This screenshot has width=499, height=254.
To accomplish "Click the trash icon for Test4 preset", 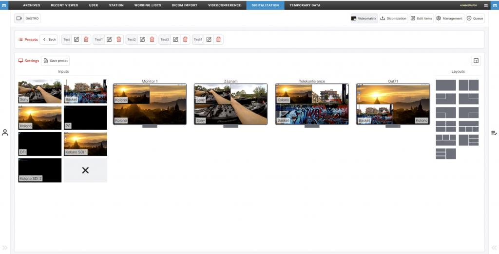I will coord(218,39).
